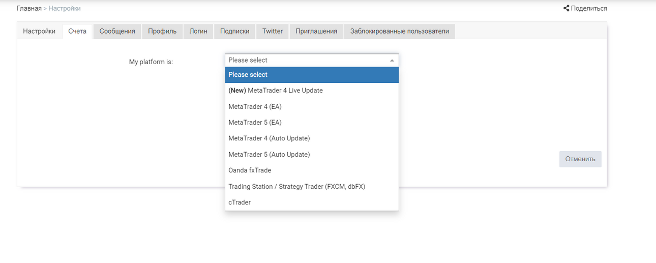Screen dimensions: 656x263
Task: Choose the highlighted Please select option
Action: tap(312, 75)
